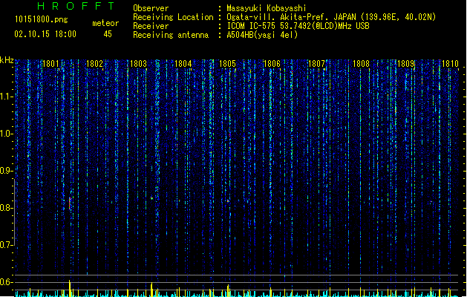This screenshot has height=297, width=467.
Task: Click the 1810 time marker
Action: [450, 64]
